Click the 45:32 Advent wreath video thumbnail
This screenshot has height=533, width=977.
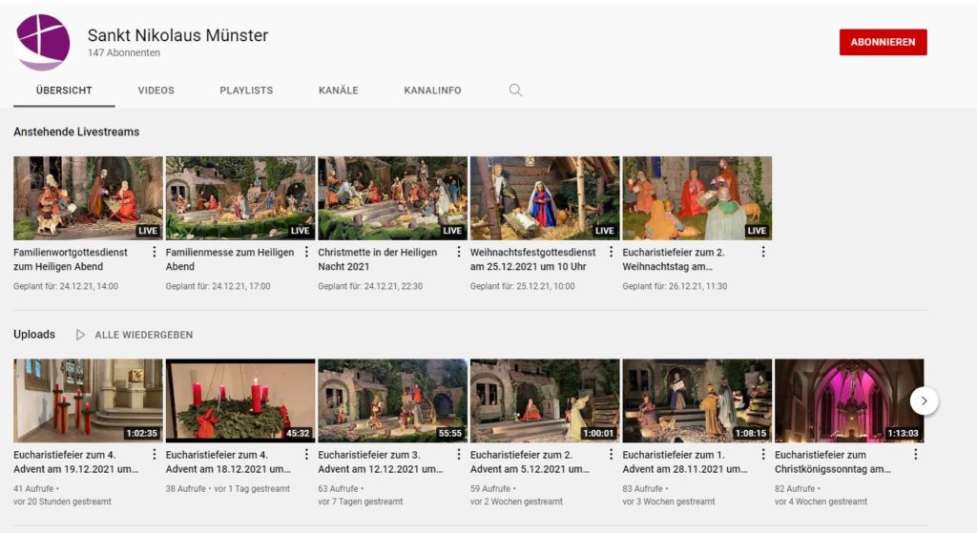tap(239, 400)
